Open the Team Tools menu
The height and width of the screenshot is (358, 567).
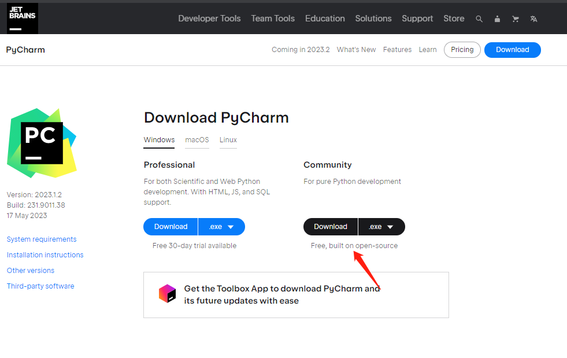pos(273,19)
